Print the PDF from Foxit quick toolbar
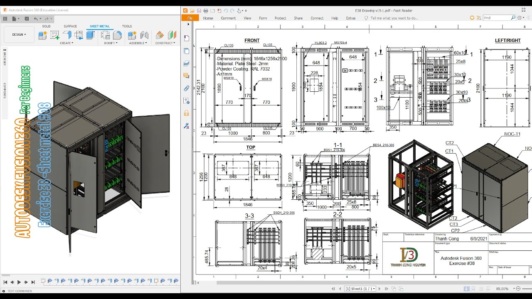Screen dimensions: 532x299 (206, 10)
